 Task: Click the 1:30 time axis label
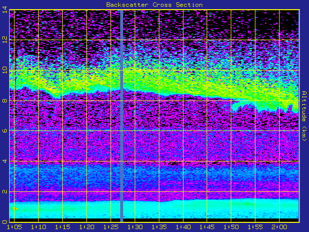click(135, 227)
